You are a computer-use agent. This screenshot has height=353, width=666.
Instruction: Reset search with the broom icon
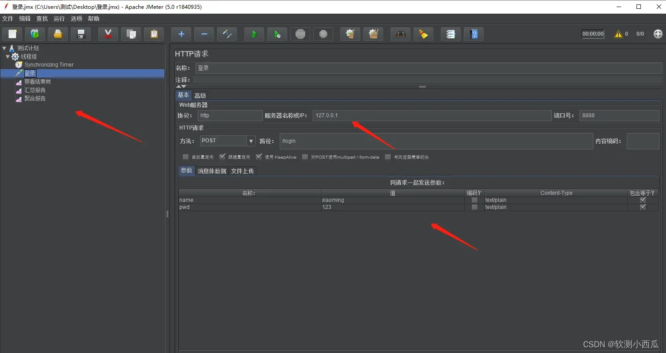point(424,34)
